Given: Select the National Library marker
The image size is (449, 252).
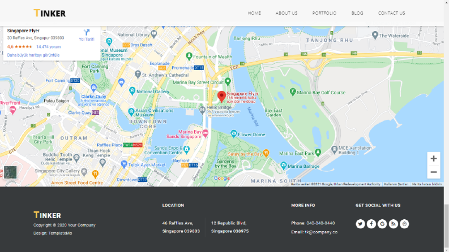Looking at the screenshot, I should [154, 34].
